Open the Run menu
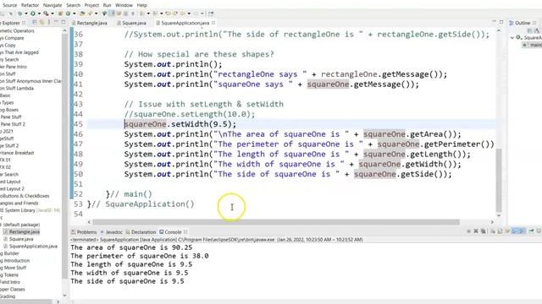The image size is (542, 304). tap(108, 5)
